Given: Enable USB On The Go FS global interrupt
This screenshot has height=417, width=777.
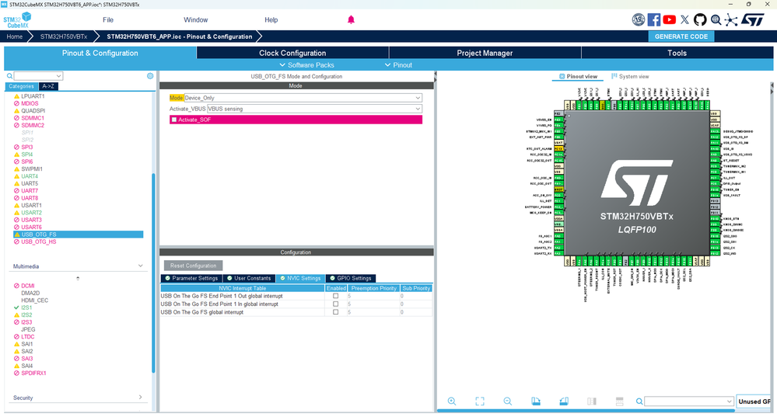Looking at the screenshot, I should coord(335,312).
